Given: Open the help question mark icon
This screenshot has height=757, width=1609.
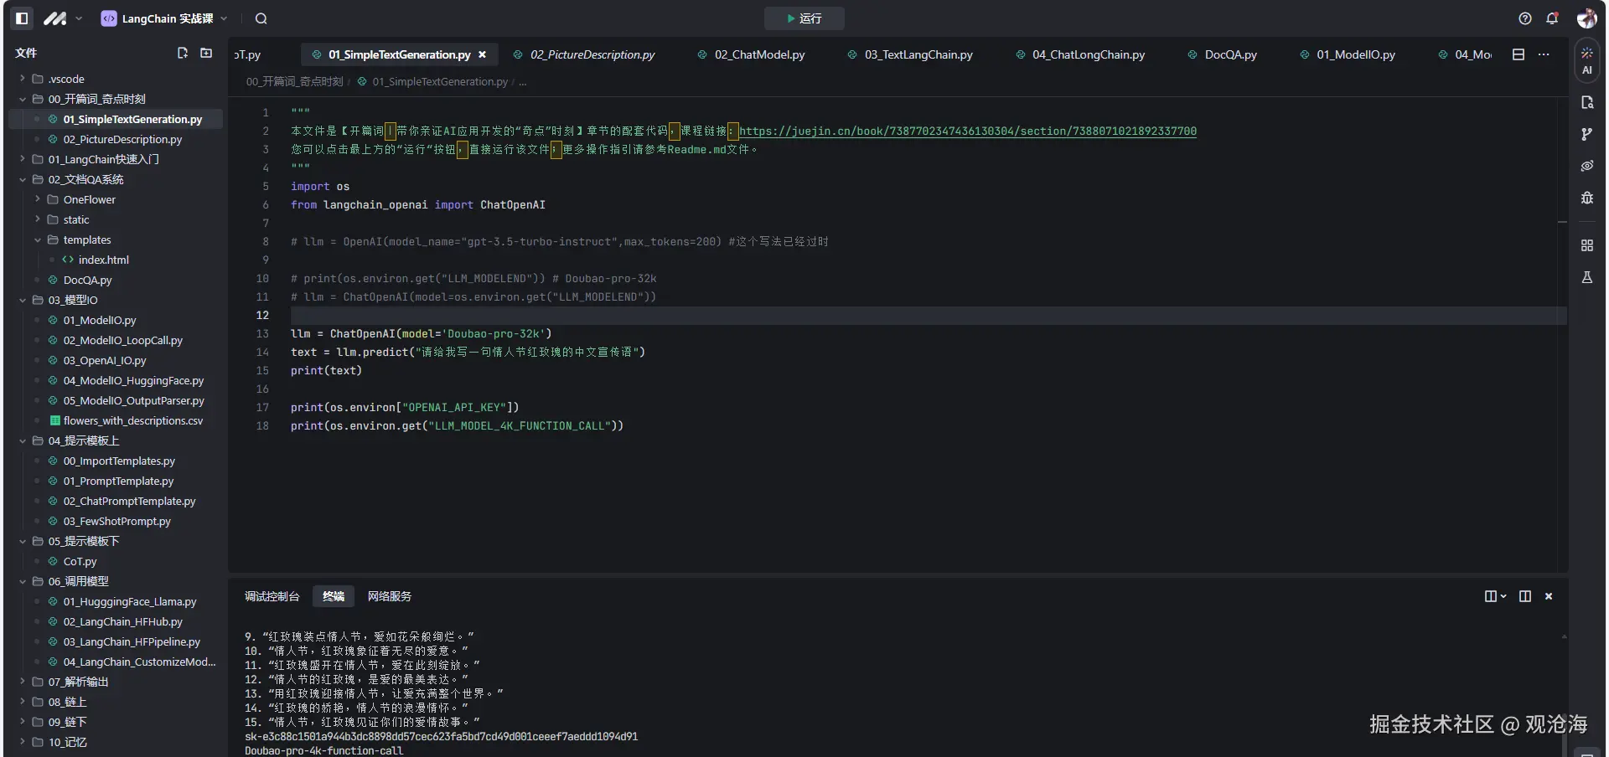Looking at the screenshot, I should tap(1525, 18).
